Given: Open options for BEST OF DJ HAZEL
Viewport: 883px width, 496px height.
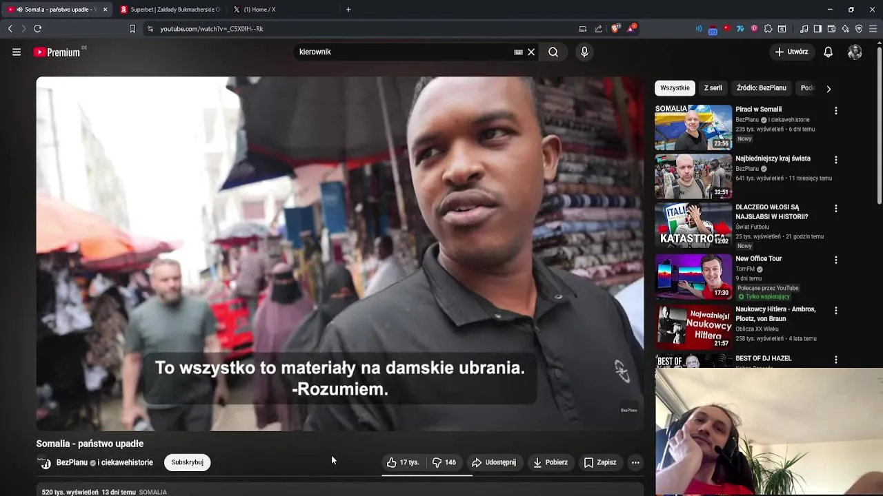Looking at the screenshot, I should tap(835, 360).
